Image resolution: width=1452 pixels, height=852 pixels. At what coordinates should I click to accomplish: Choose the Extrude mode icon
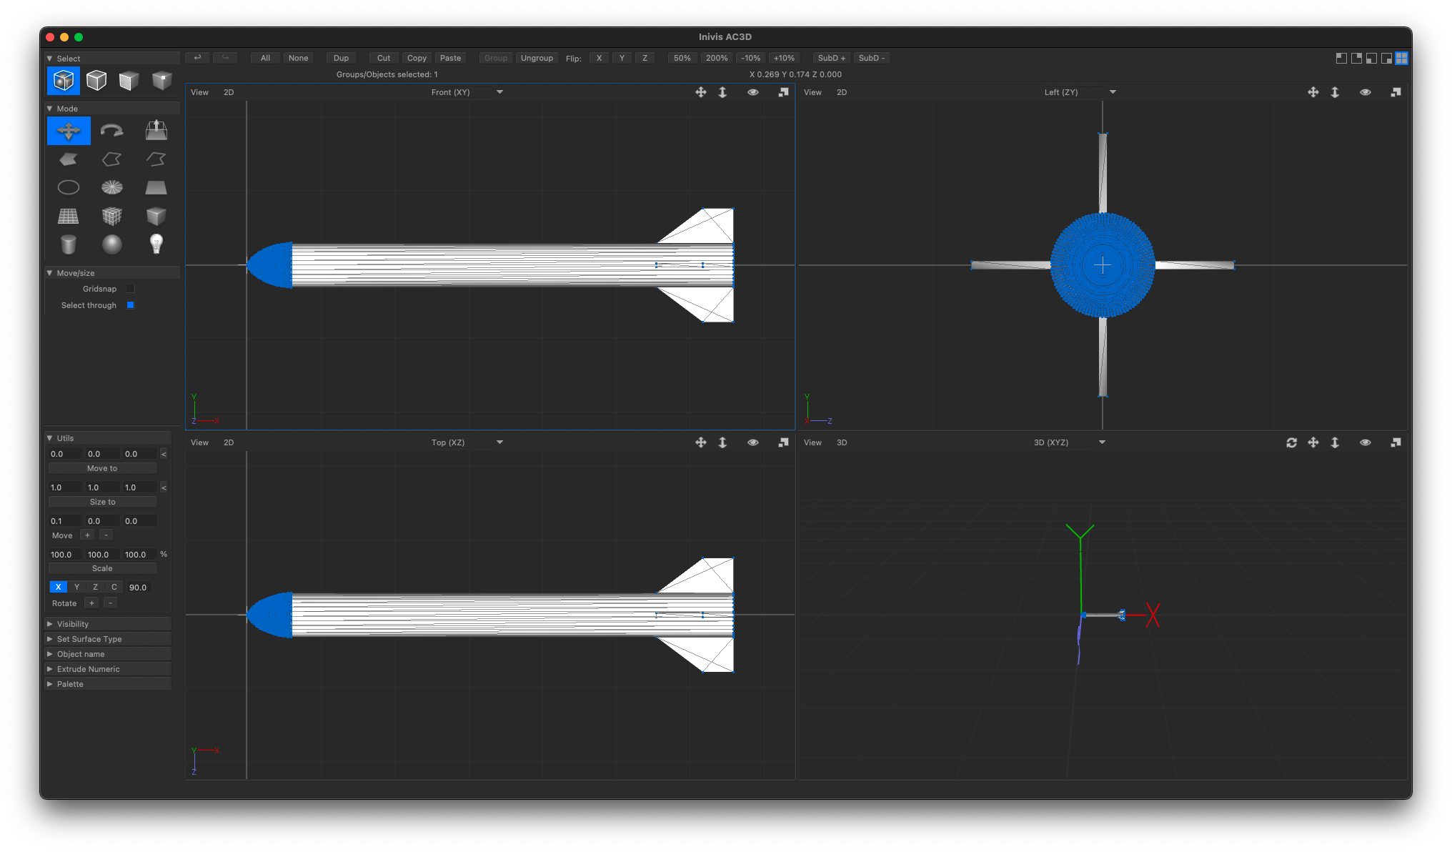click(x=156, y=131)
